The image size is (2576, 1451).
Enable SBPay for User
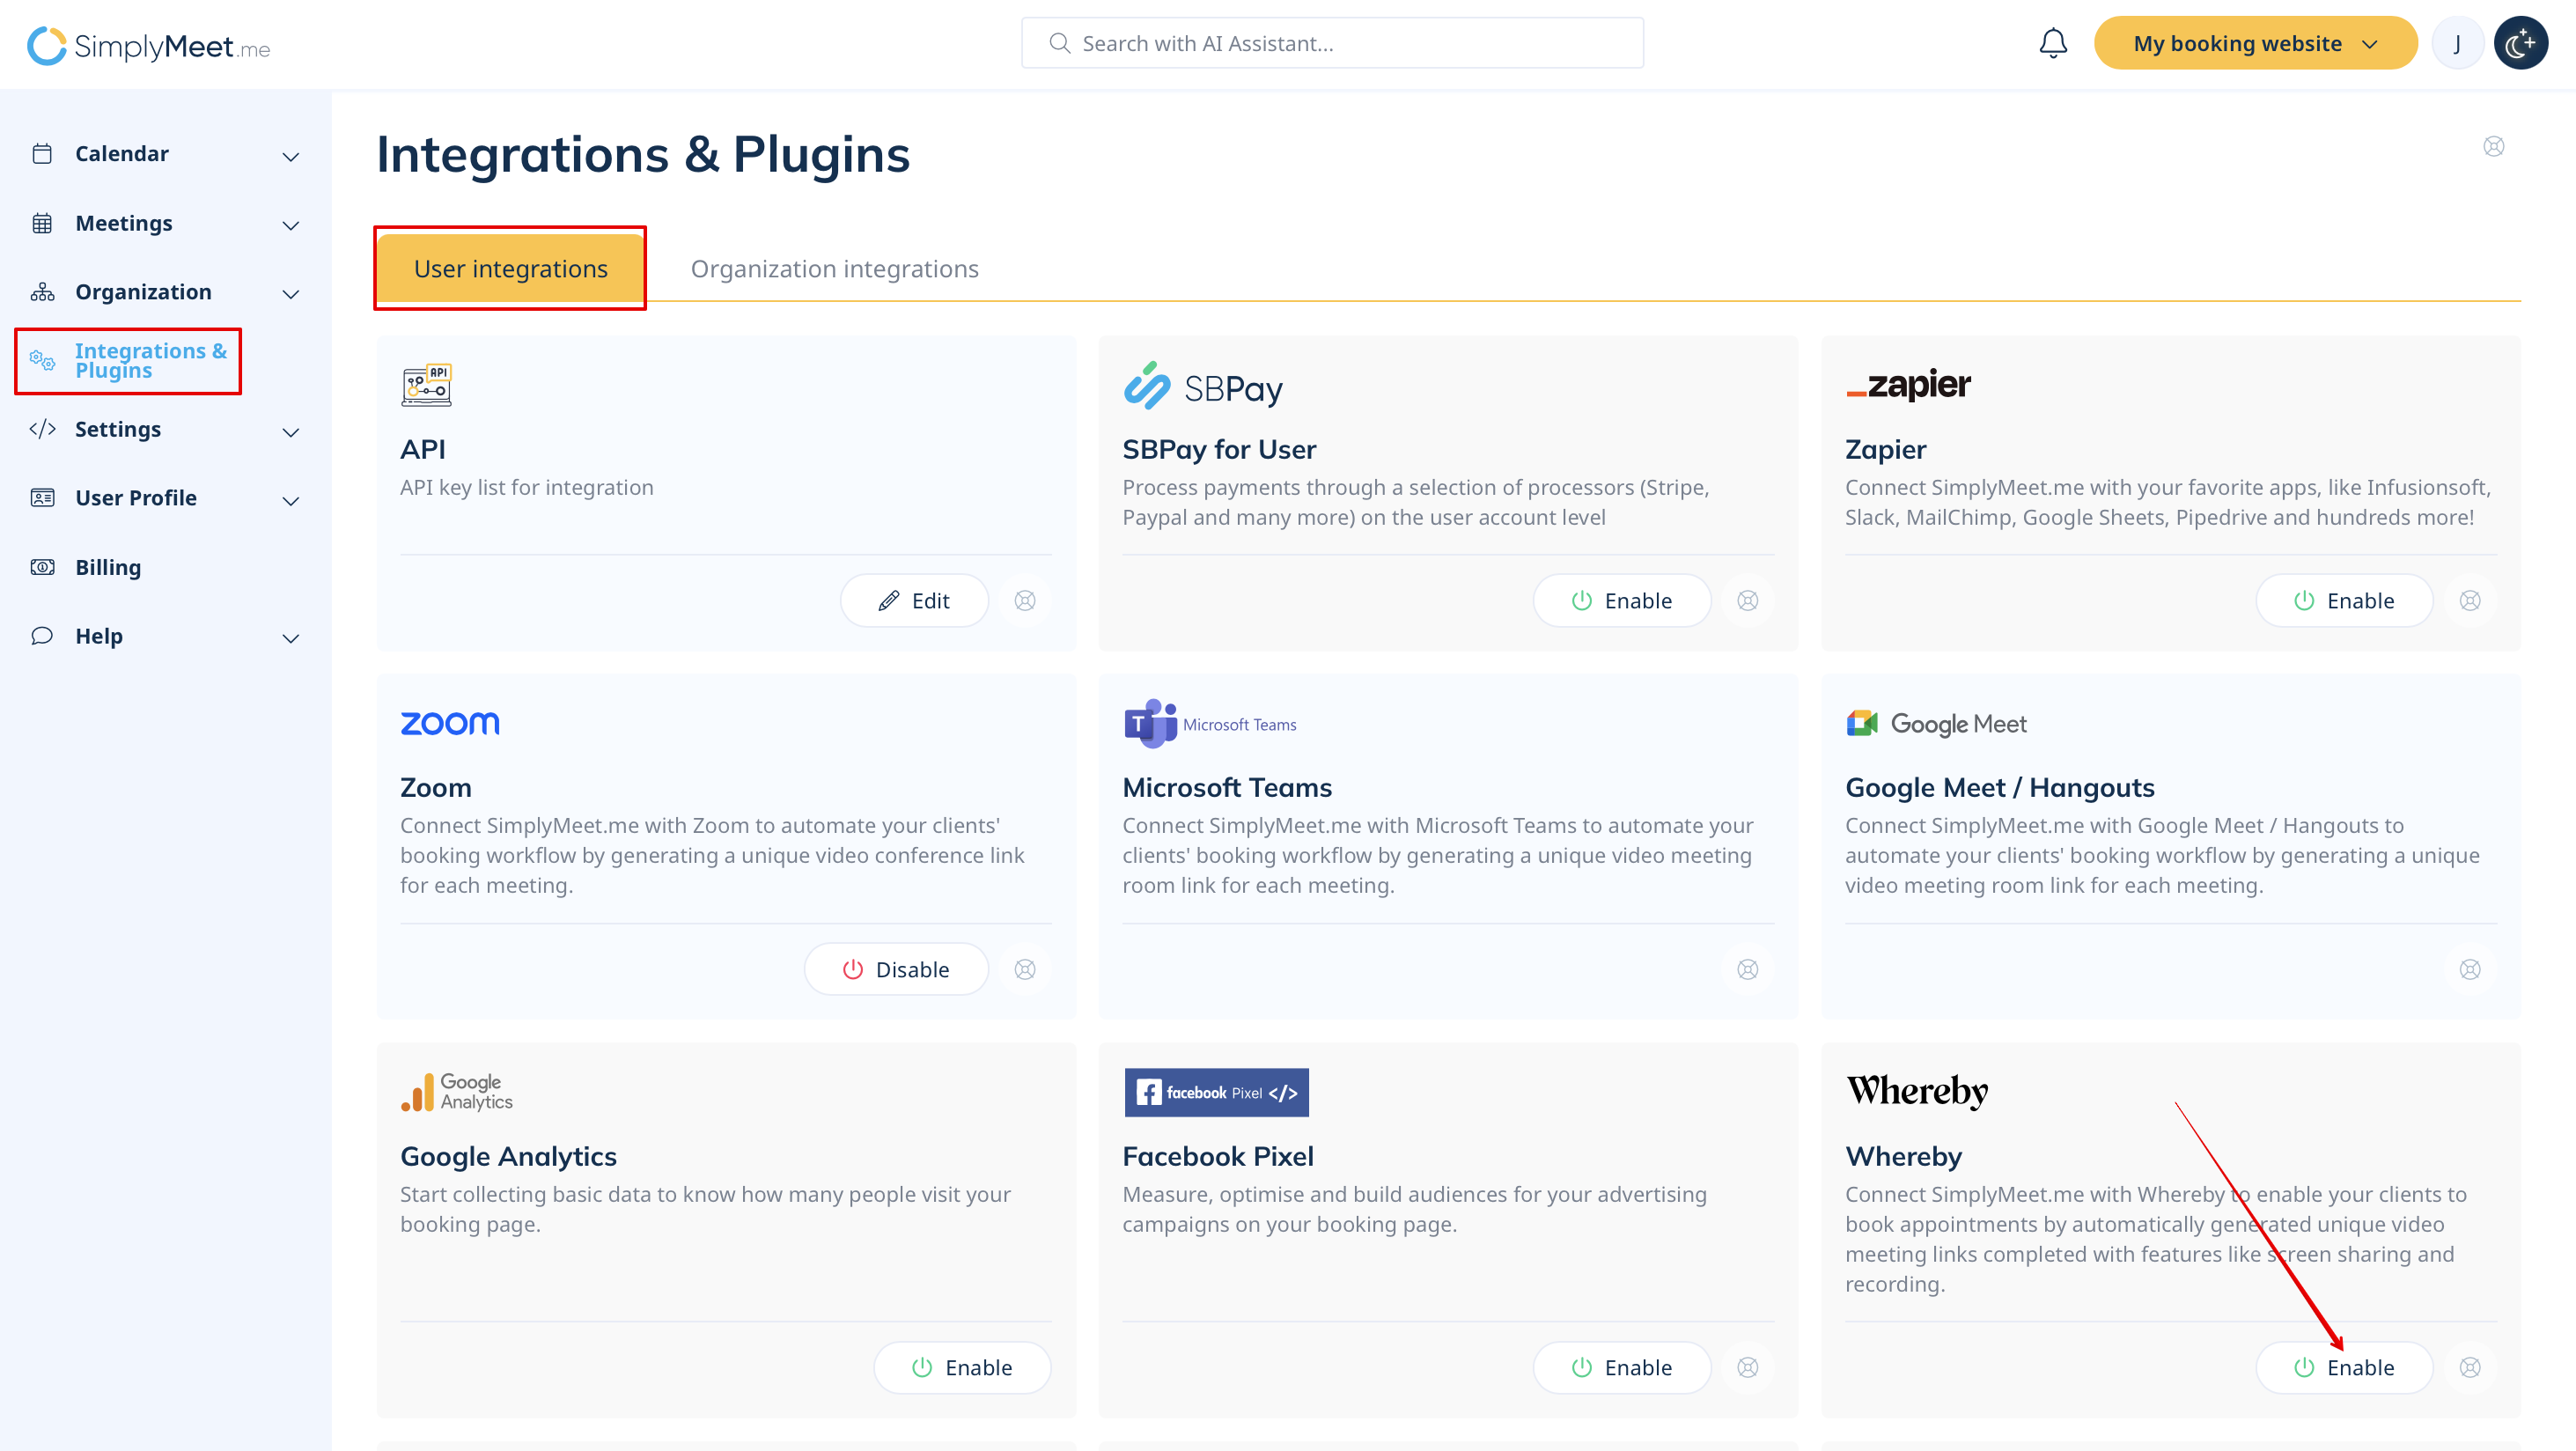[1621, 600]
